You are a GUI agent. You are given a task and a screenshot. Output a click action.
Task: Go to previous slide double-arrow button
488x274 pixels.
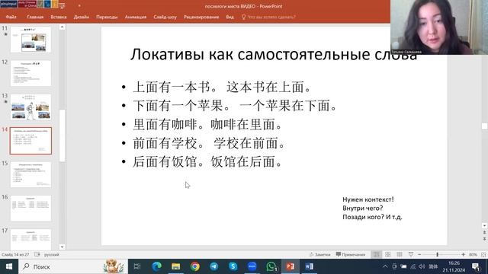point(484,232)
